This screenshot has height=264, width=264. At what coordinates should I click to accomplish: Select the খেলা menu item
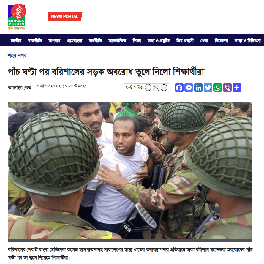click(x=204, y=41)
